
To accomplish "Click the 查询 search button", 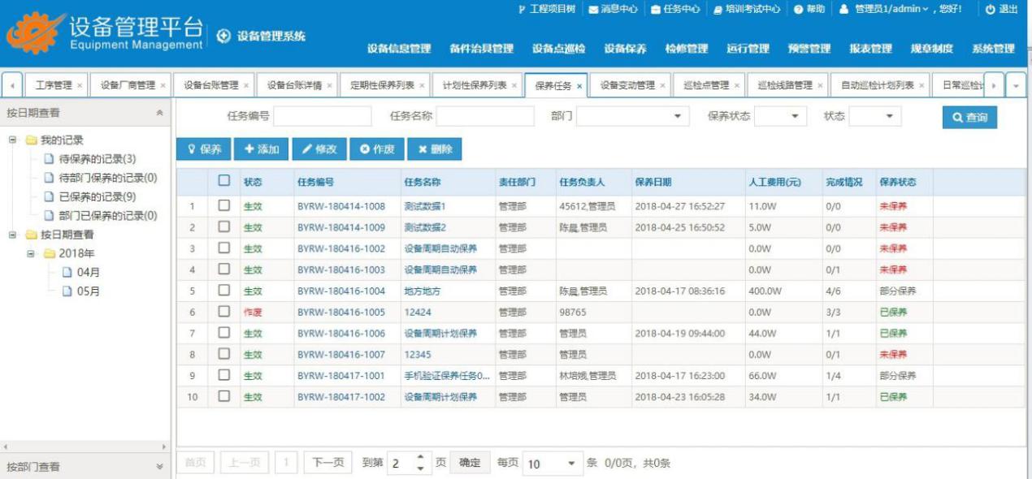I will (969, 118).
